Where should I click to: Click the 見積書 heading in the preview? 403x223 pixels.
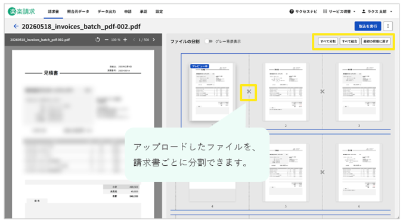point(51,73)
